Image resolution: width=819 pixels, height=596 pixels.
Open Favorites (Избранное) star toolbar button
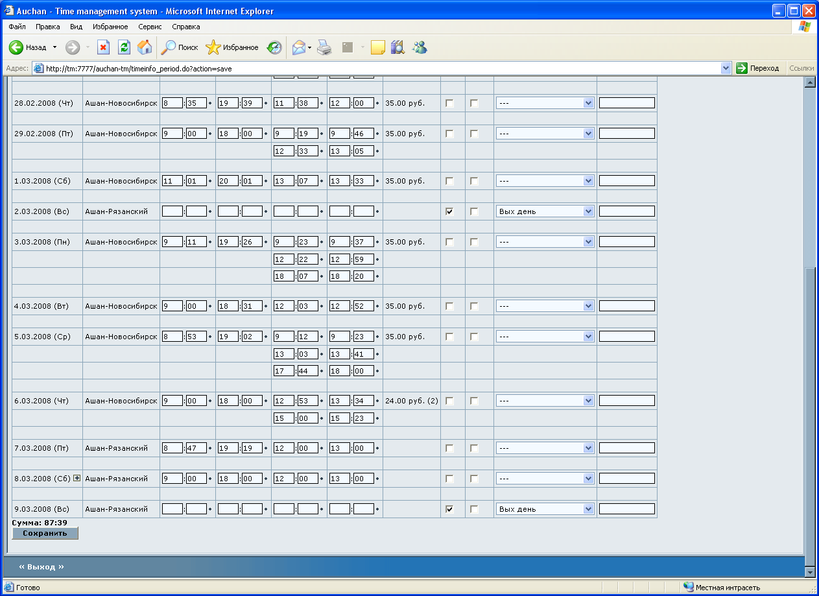point(232,47)
